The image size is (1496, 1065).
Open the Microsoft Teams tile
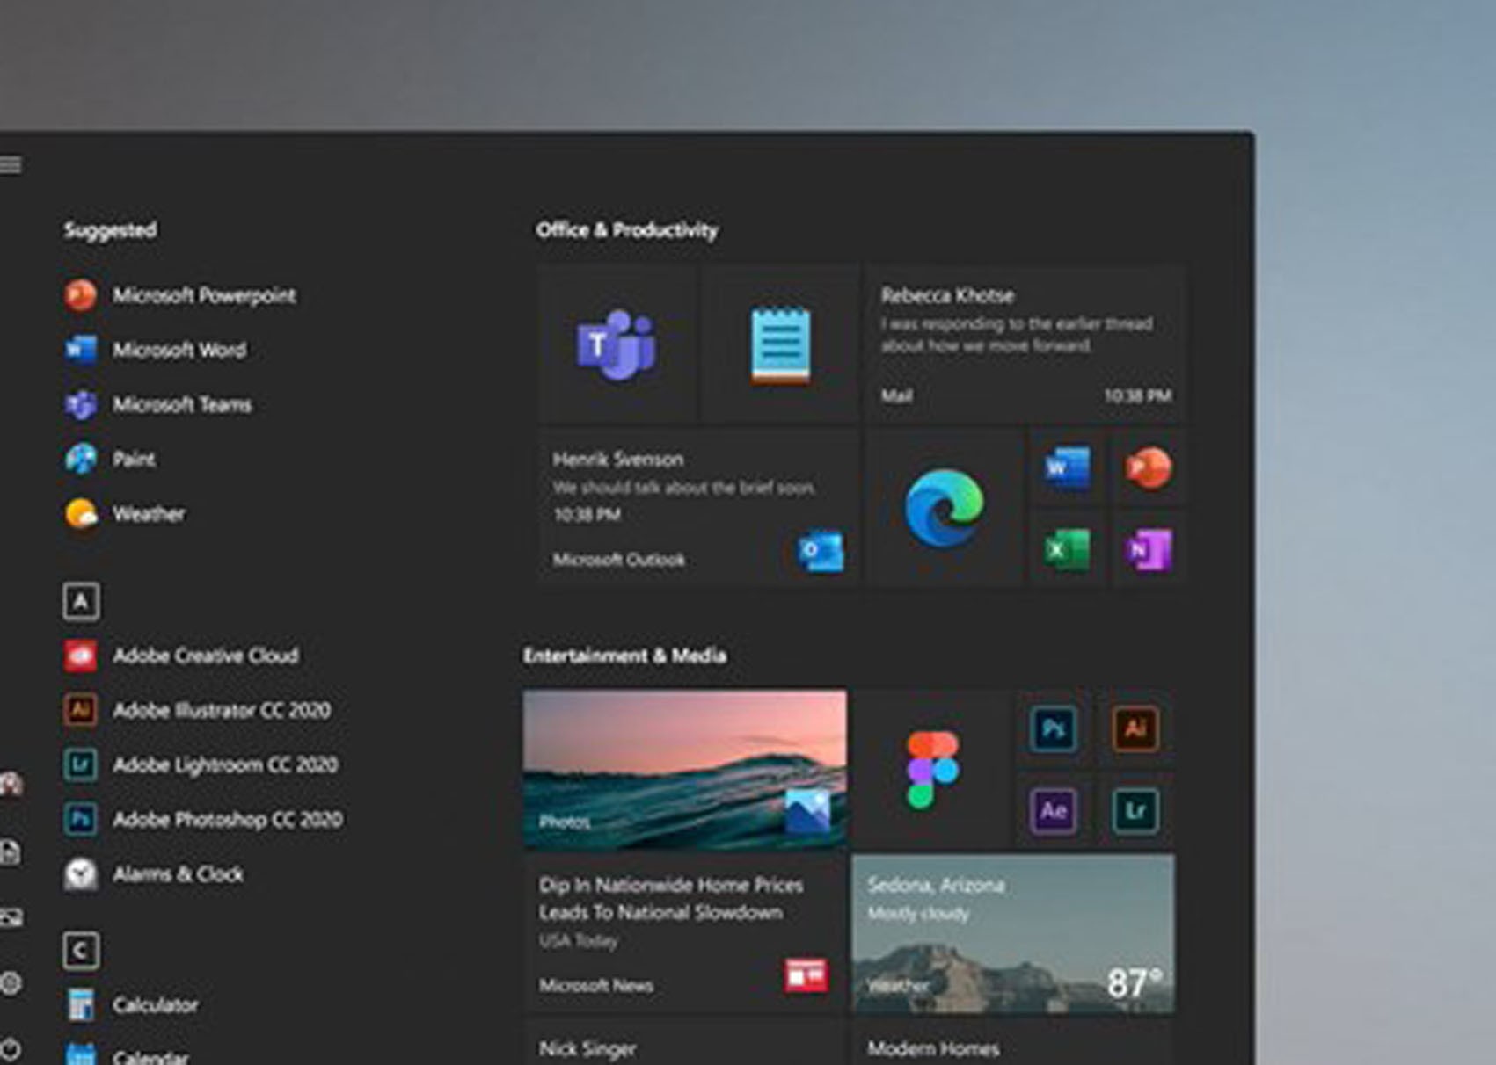coord(617,344)
